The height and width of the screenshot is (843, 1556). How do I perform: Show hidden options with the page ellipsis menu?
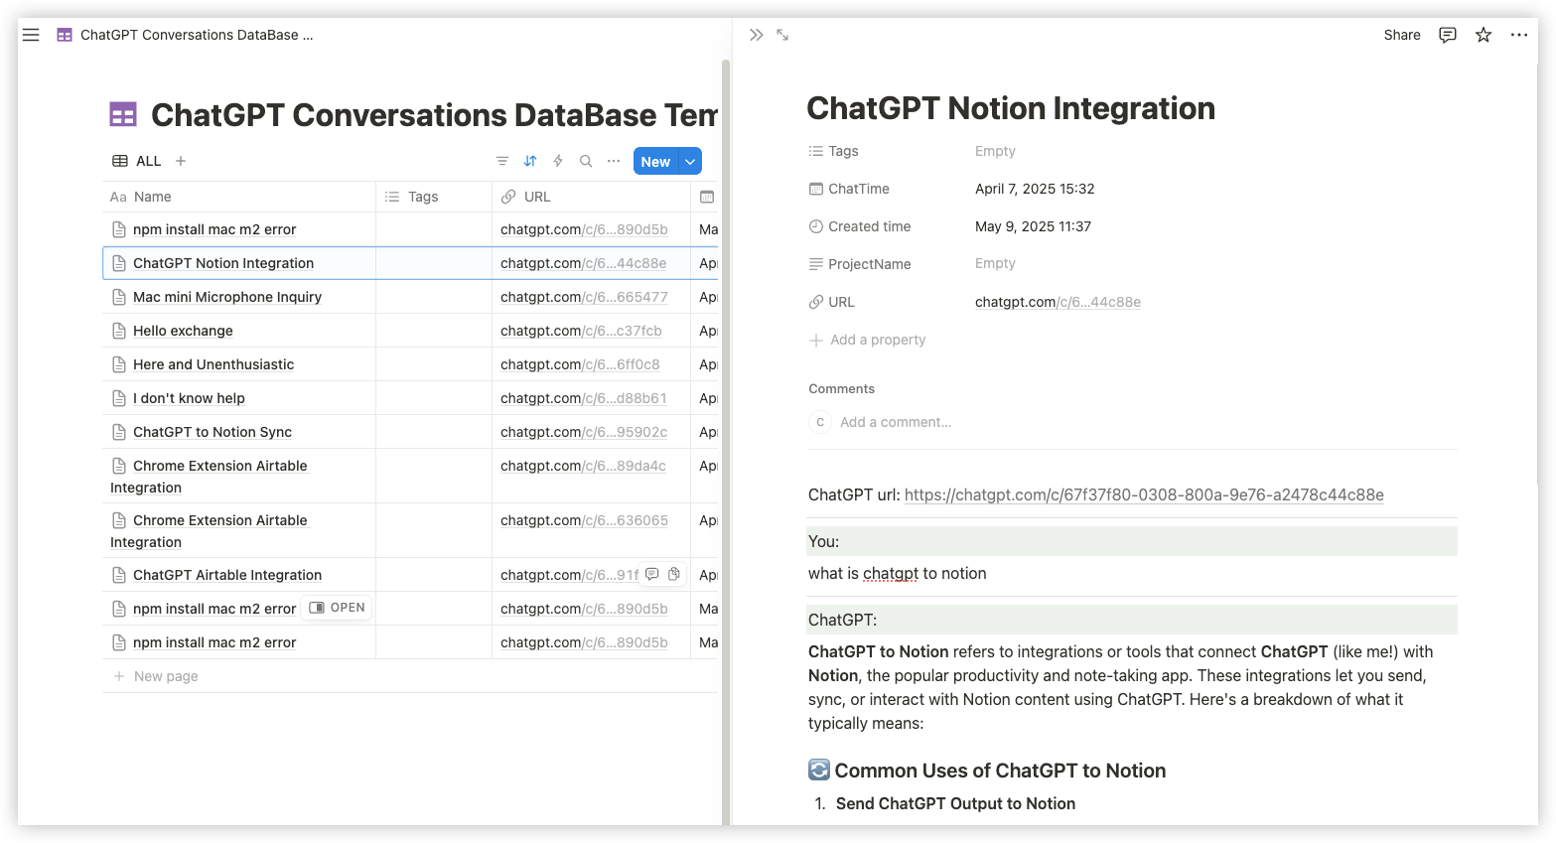point(1519,35)
